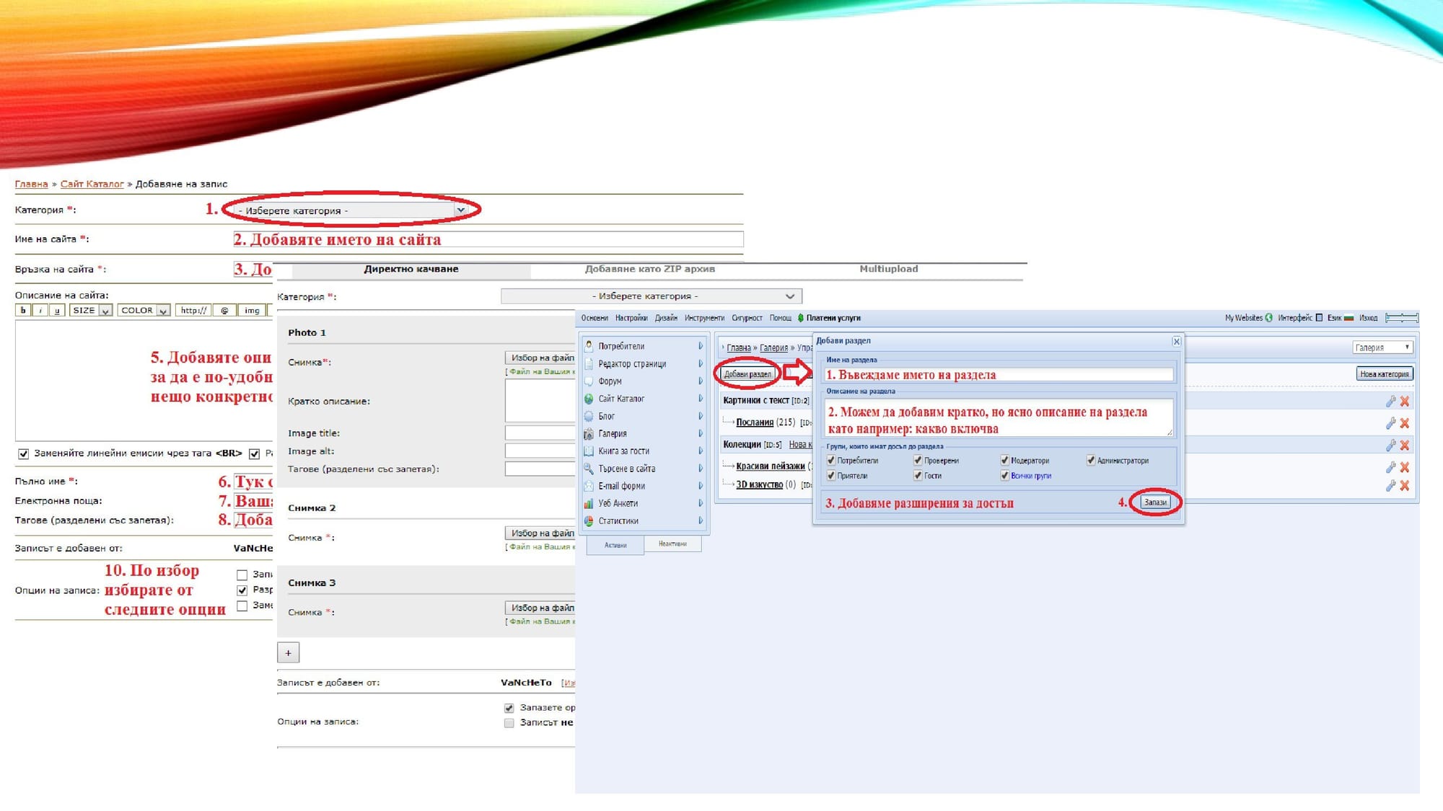This screenshot has width=1443, height=811.
Task: Click the Потребители user icon
Action: [589, 346]
